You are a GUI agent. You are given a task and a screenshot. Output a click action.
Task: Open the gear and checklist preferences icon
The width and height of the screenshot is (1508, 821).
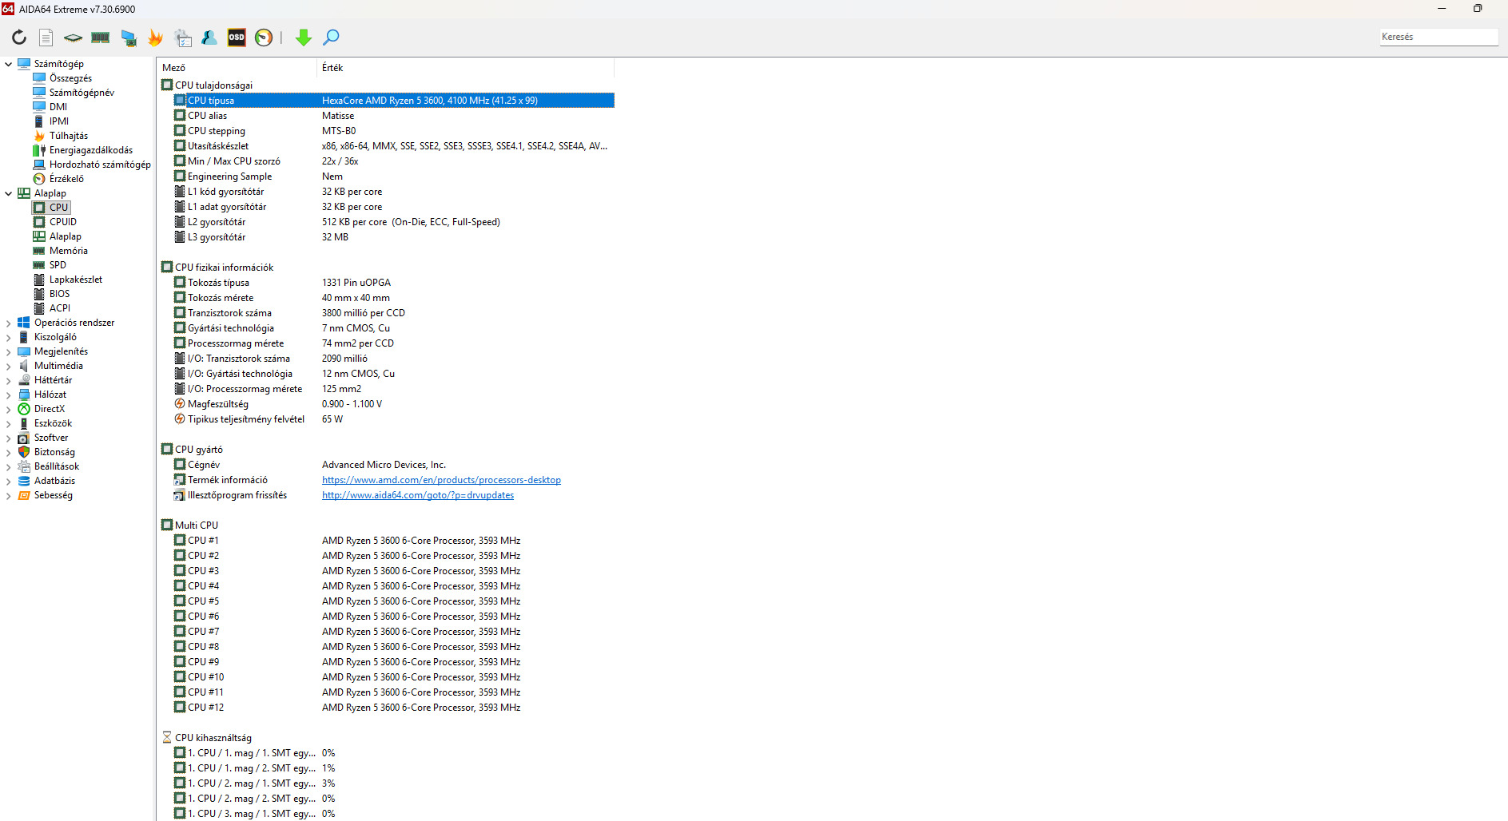(183, 38)
